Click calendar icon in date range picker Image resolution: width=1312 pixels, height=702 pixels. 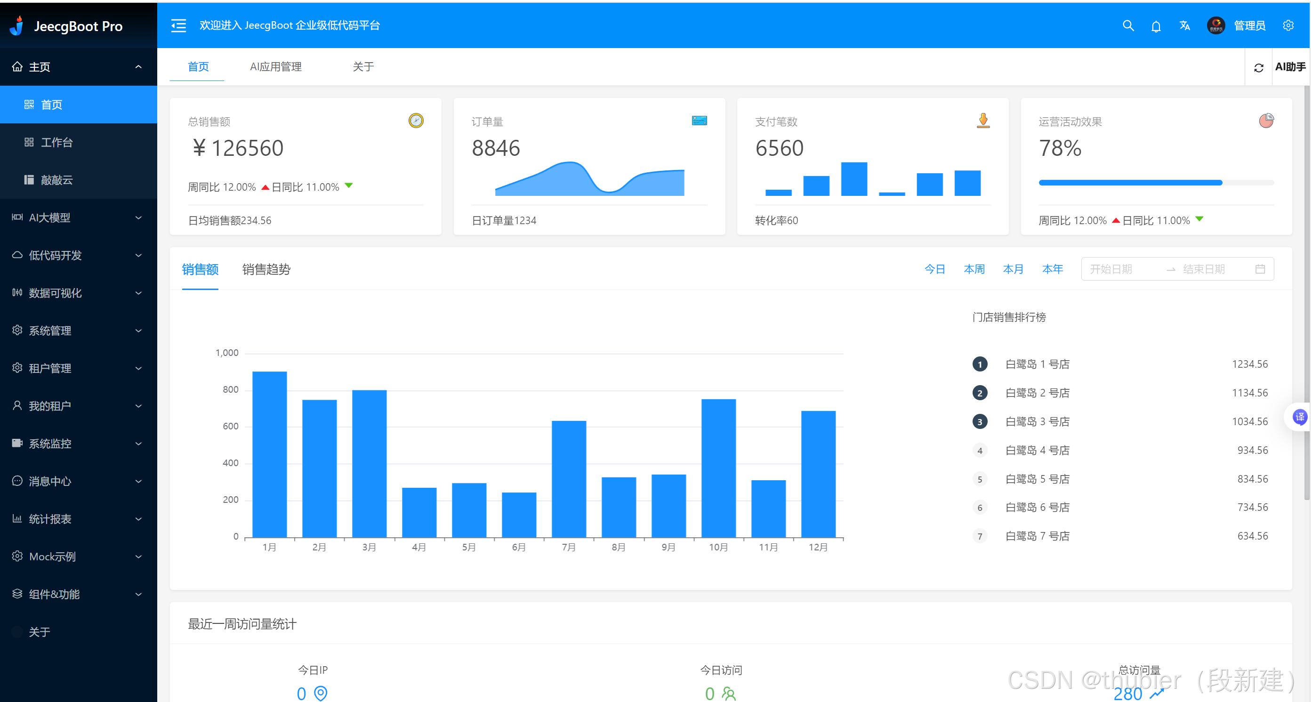click(x=1260, y=269)
